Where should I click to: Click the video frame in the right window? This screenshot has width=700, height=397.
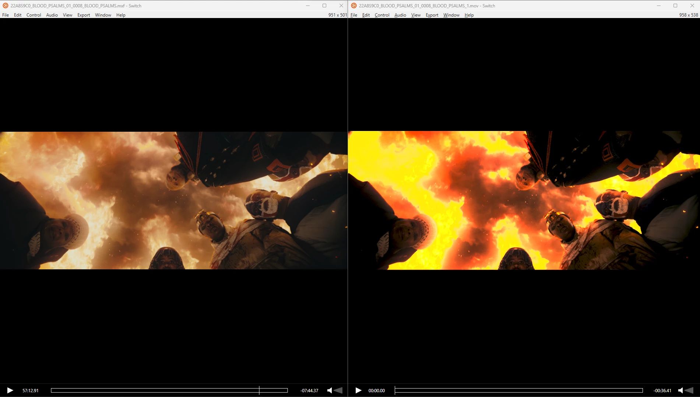(x=524, y=201)
